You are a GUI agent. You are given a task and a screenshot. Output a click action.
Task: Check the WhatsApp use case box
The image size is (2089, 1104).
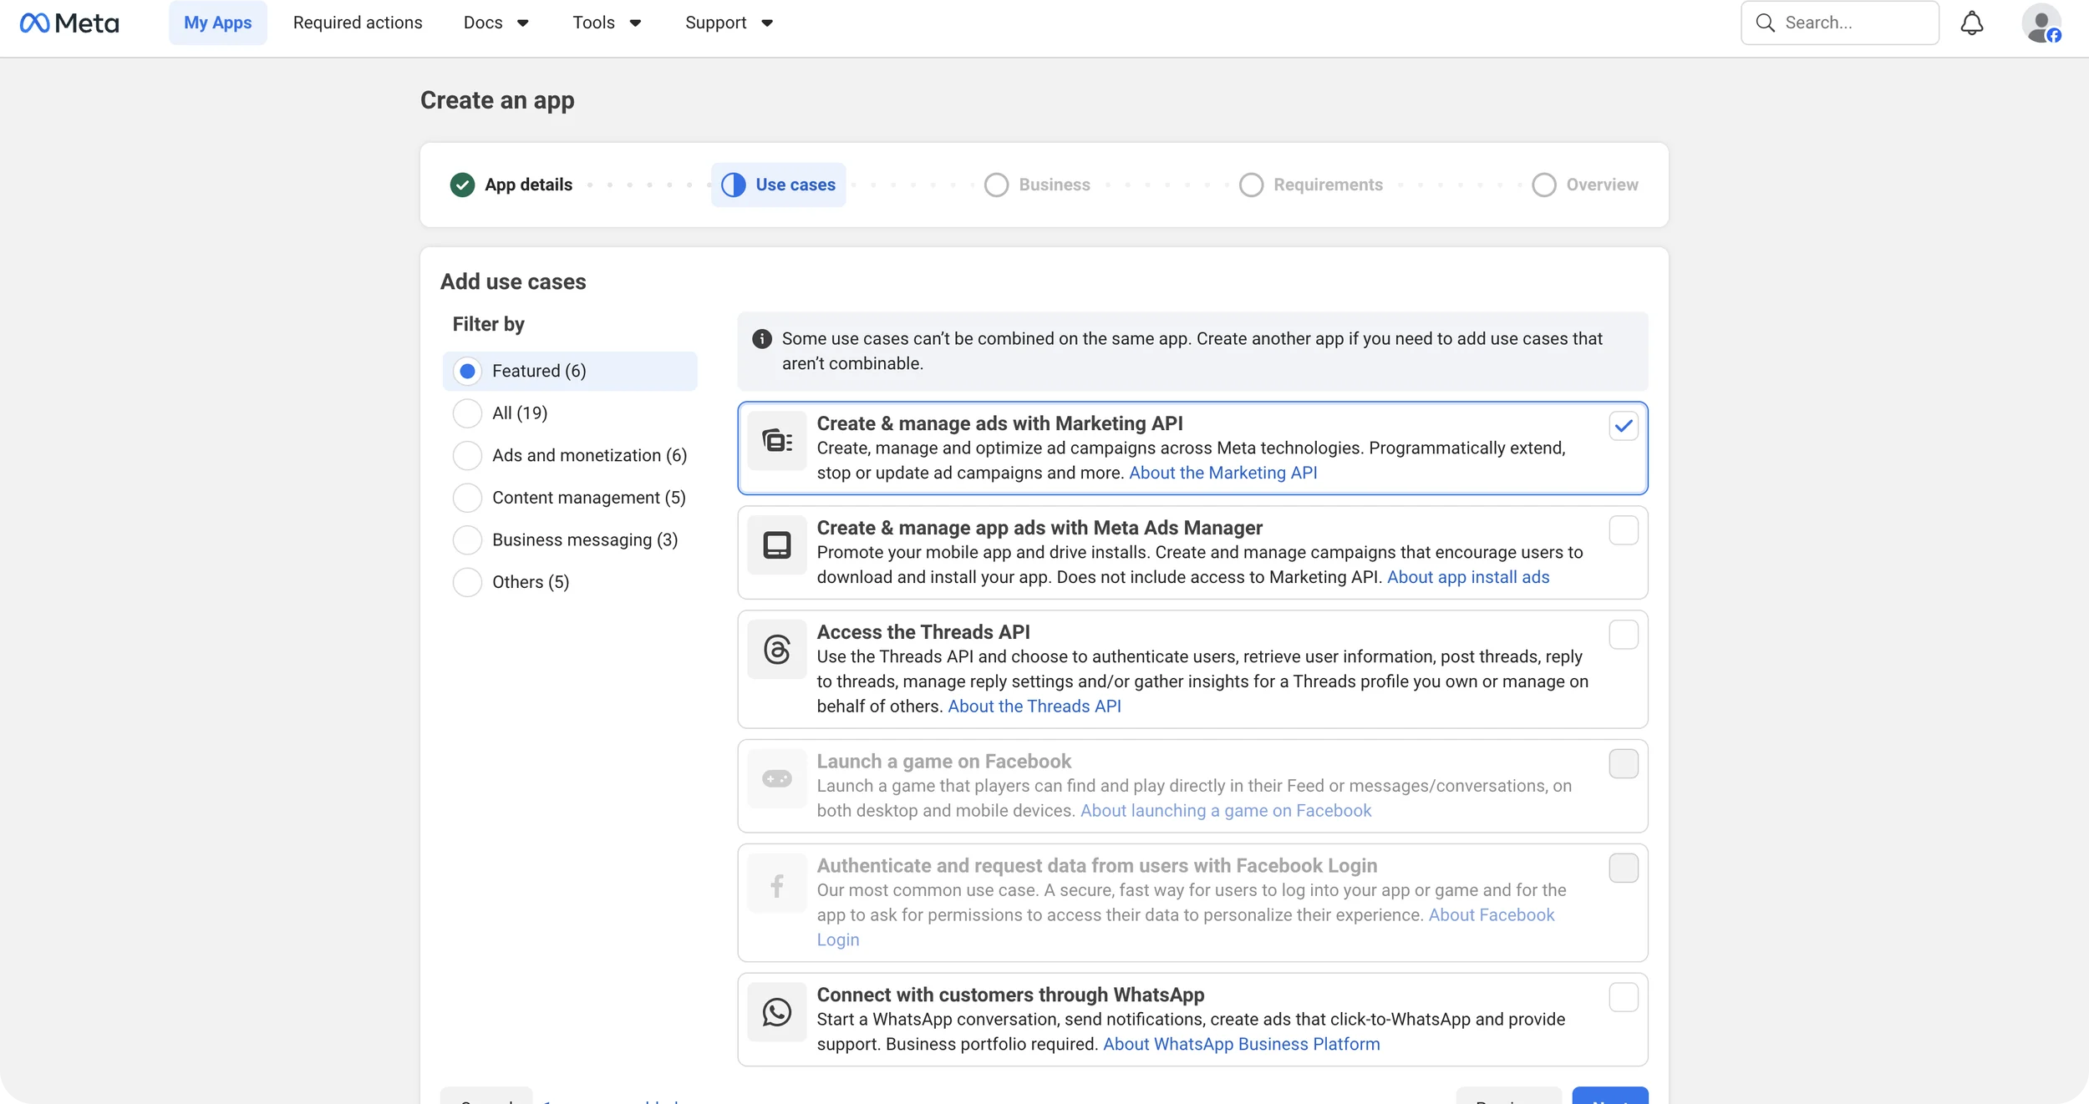1624,997
